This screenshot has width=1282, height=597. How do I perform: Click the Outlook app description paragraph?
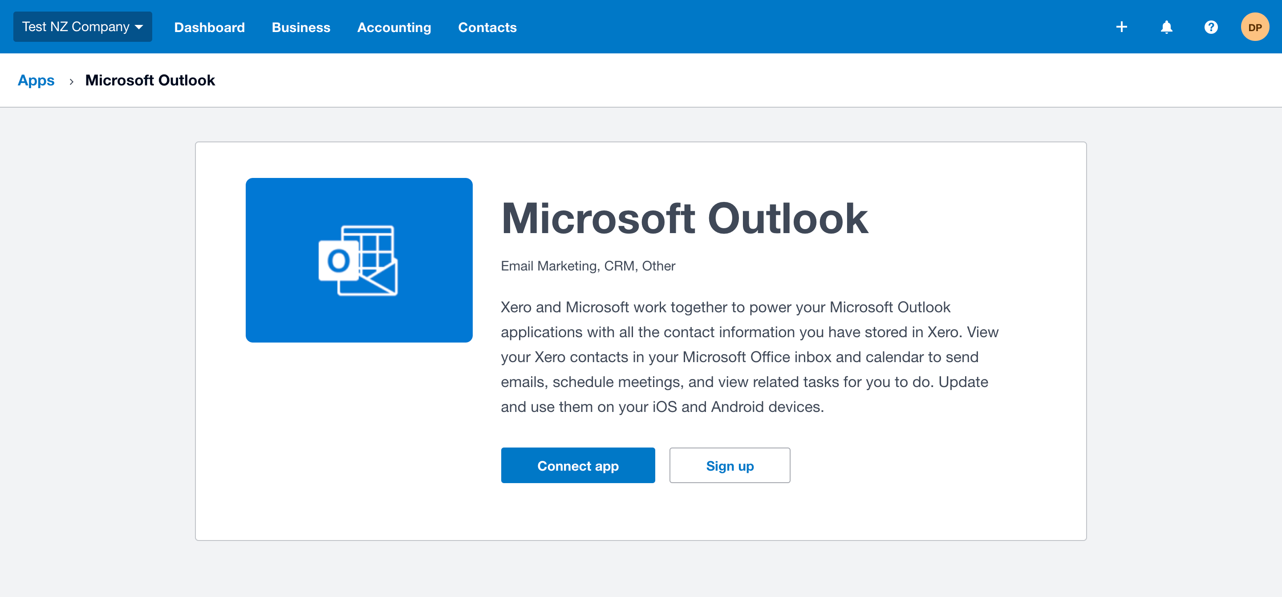[x=749, y=357]
